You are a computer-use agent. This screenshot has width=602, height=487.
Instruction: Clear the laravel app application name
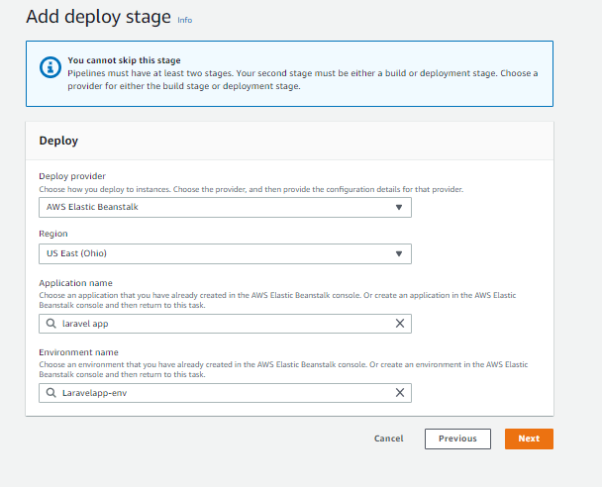[x=400, y=324]
